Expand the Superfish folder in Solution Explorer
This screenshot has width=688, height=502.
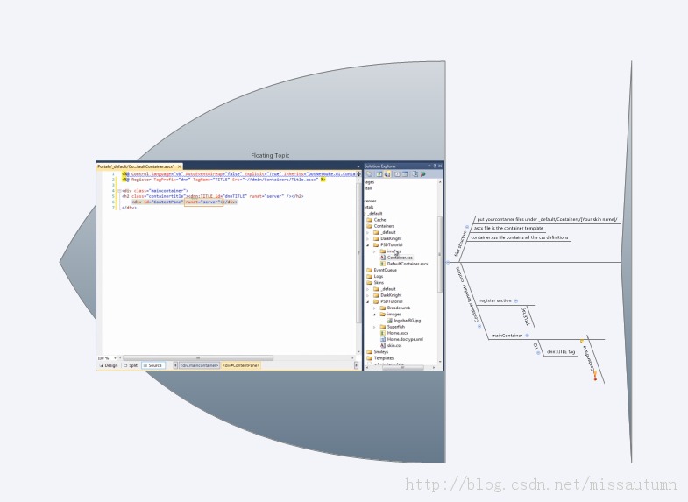pos(374,327)
